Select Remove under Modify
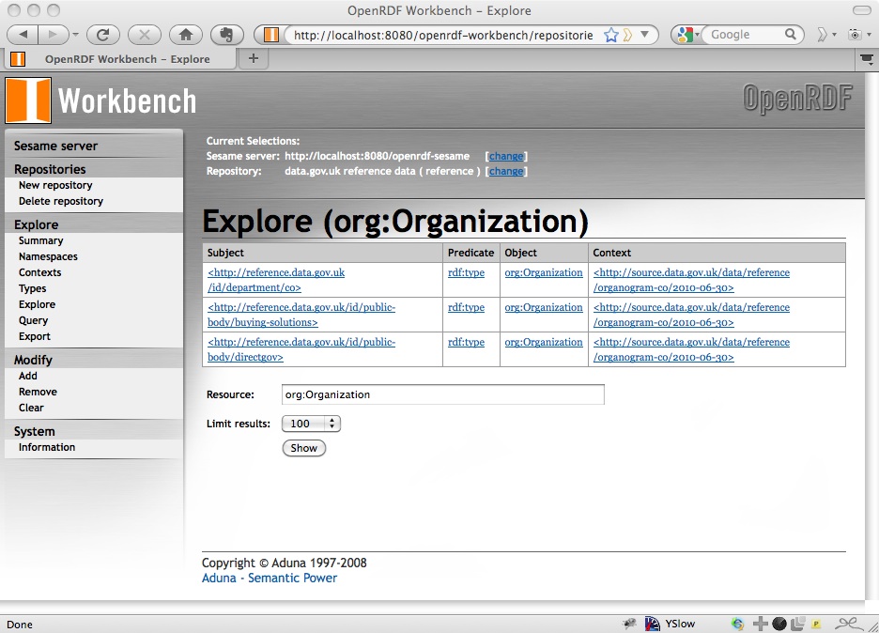The image size is (879, 633). pos(38,392)
